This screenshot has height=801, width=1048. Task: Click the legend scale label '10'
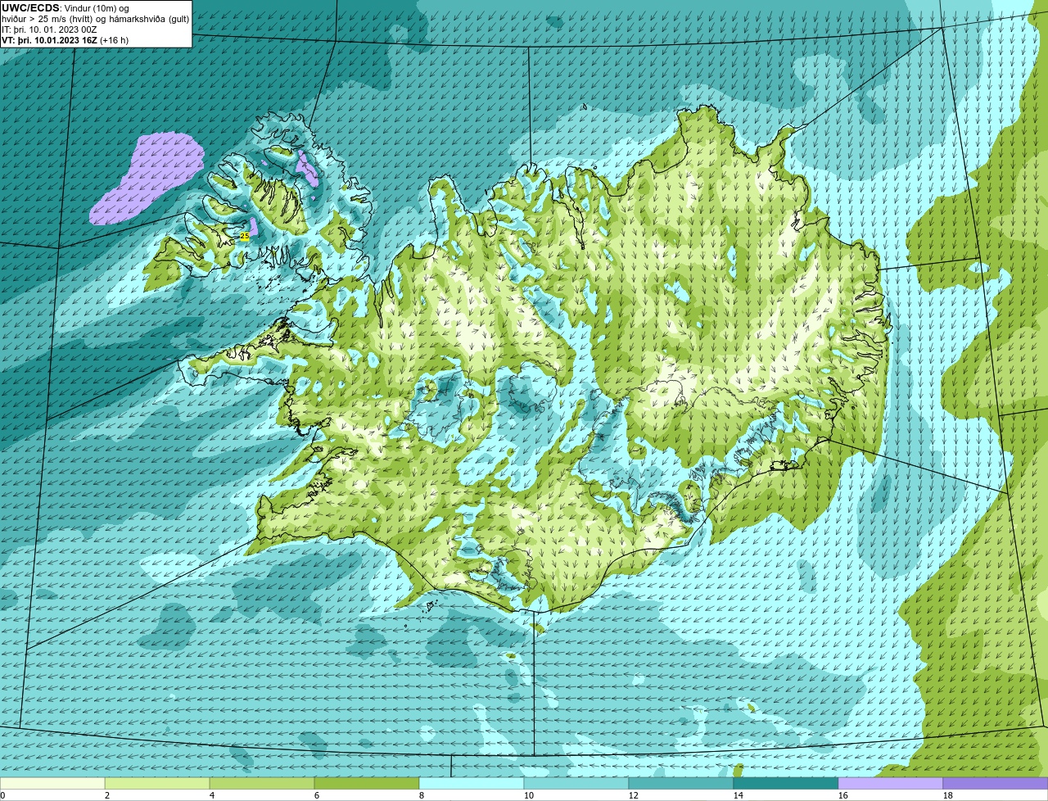click(x=529, y=795)
